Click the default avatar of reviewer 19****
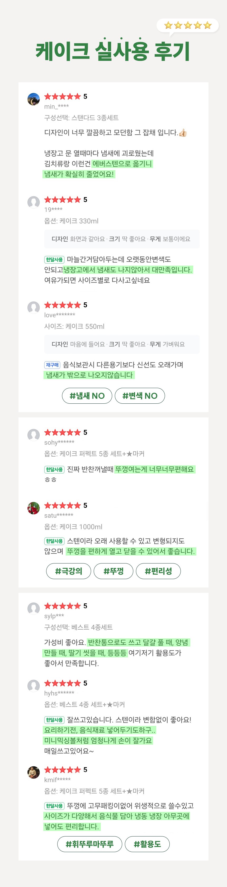The height and width of the screenshot is (887, 227). click(x=33, y=202)
